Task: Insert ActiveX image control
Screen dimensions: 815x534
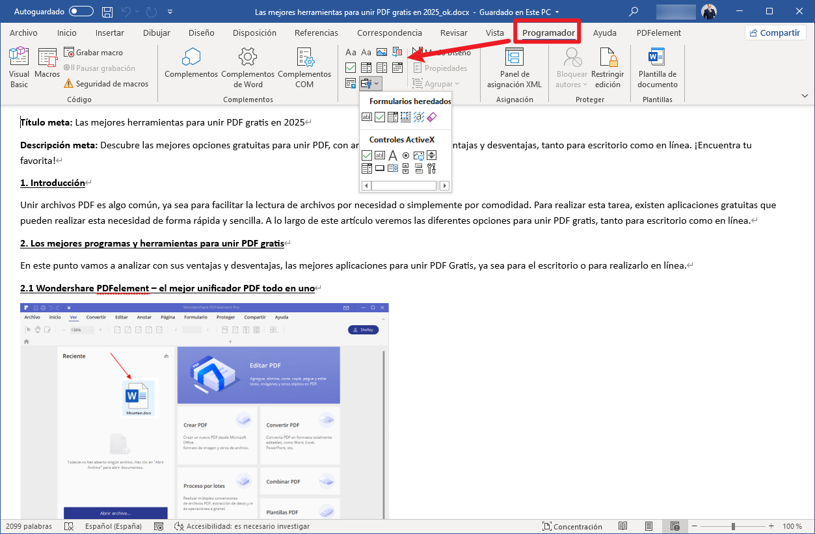Action: 419,155
